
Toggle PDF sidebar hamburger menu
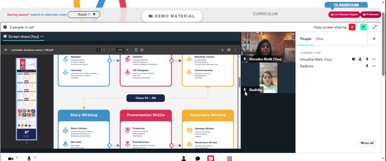6,50
